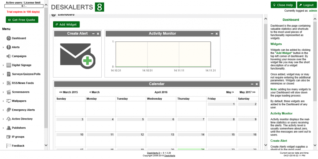Expand the Screensavers menu arrow
The image size is (318, 159).
click(3, 92)
